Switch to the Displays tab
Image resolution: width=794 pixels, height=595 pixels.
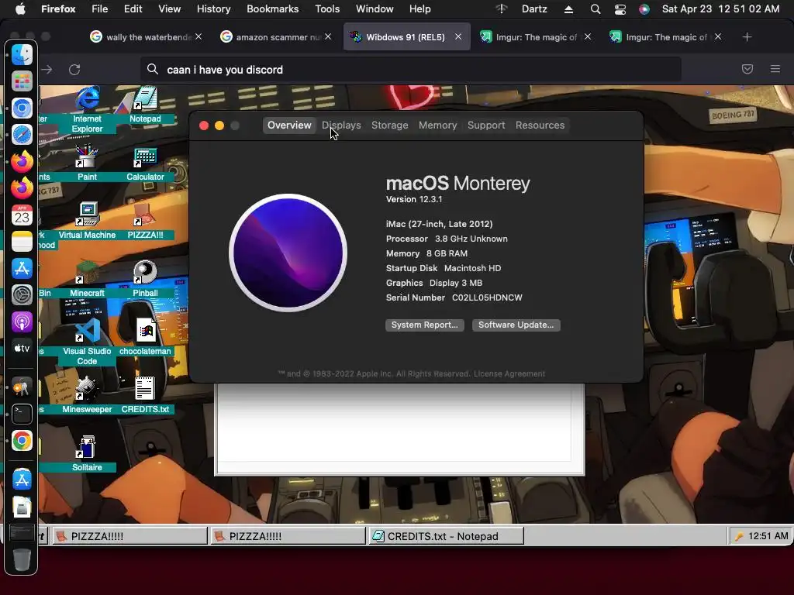[341, 125]
